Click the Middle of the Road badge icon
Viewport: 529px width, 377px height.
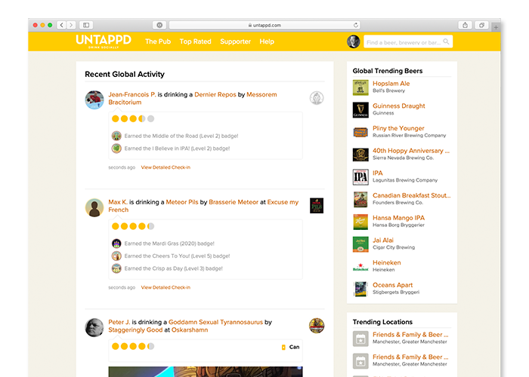(116, 136)
